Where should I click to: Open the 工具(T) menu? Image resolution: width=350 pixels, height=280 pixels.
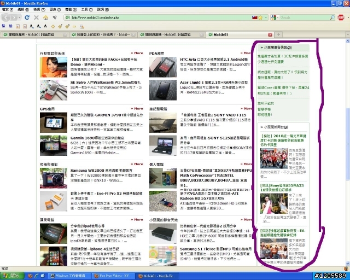point(87,10)
